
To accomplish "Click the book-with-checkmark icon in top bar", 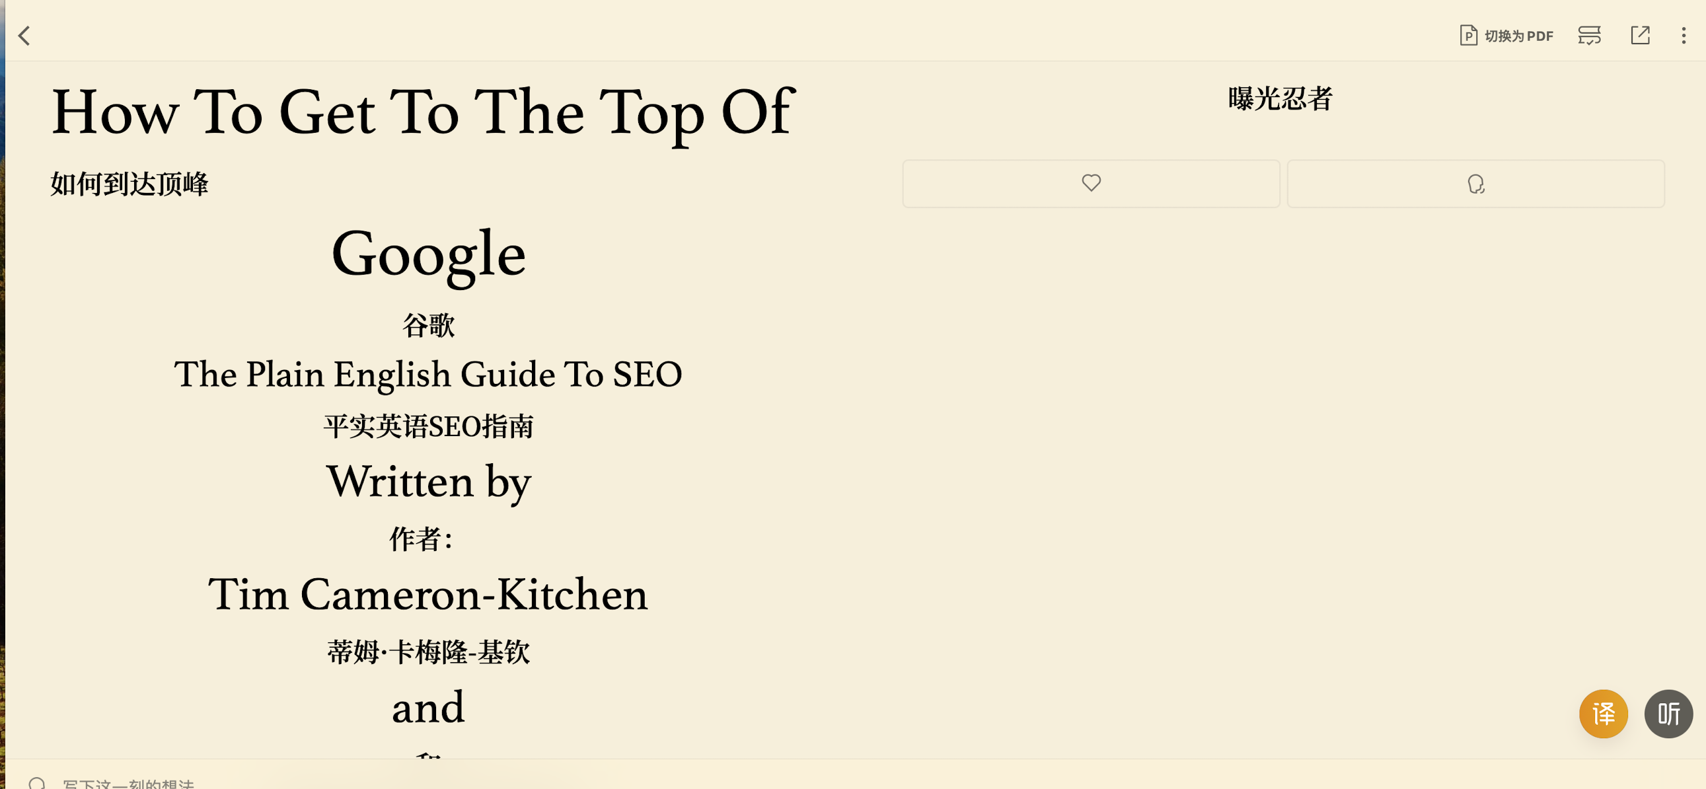I will tap(1589, 36).
